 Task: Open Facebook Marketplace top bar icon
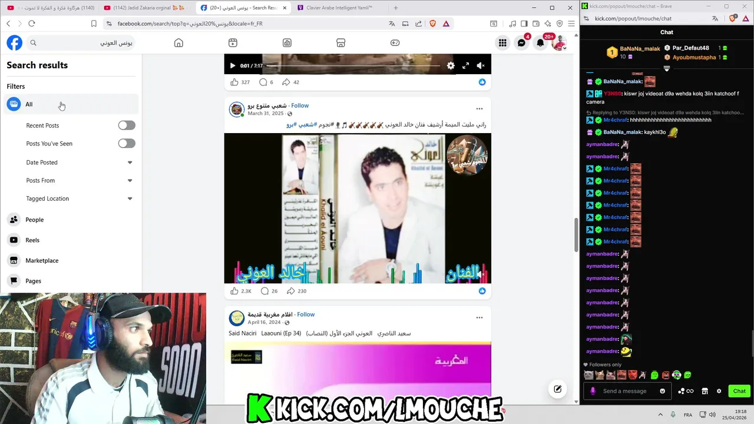pyautogui.click(x=340, y=43)
